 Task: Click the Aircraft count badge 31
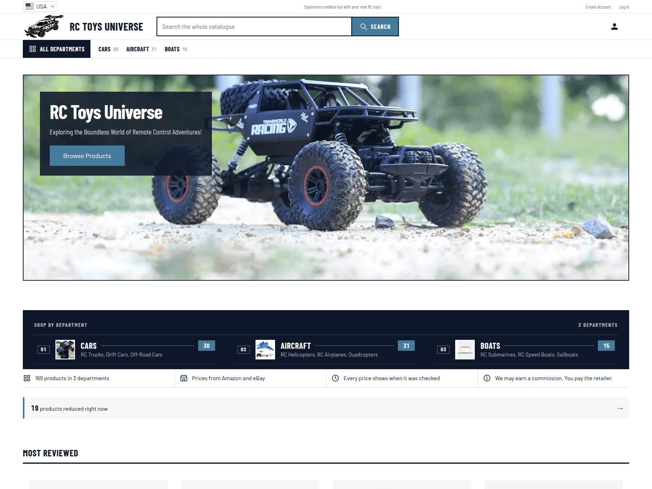406,346
